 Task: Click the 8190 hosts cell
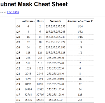pos(40,84)
